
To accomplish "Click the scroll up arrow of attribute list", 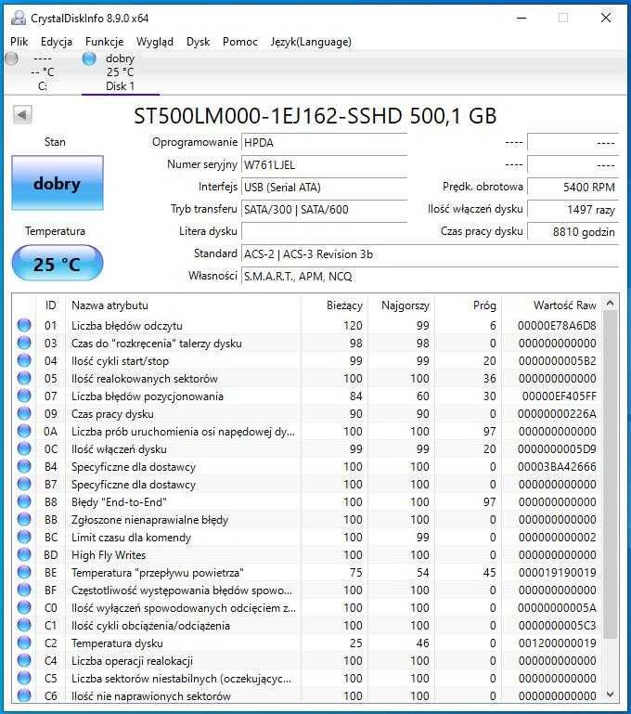I will (611, 303).
